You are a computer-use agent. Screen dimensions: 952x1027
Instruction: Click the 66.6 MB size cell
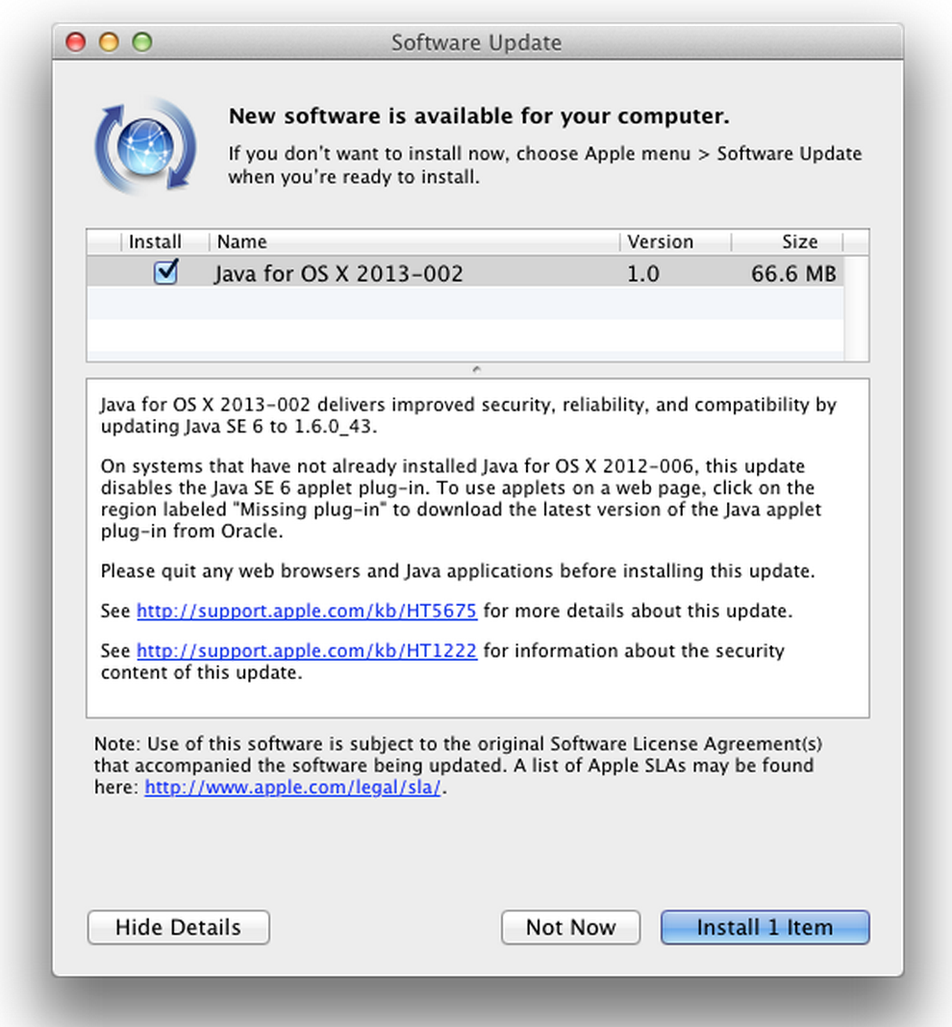click(792, 274)
